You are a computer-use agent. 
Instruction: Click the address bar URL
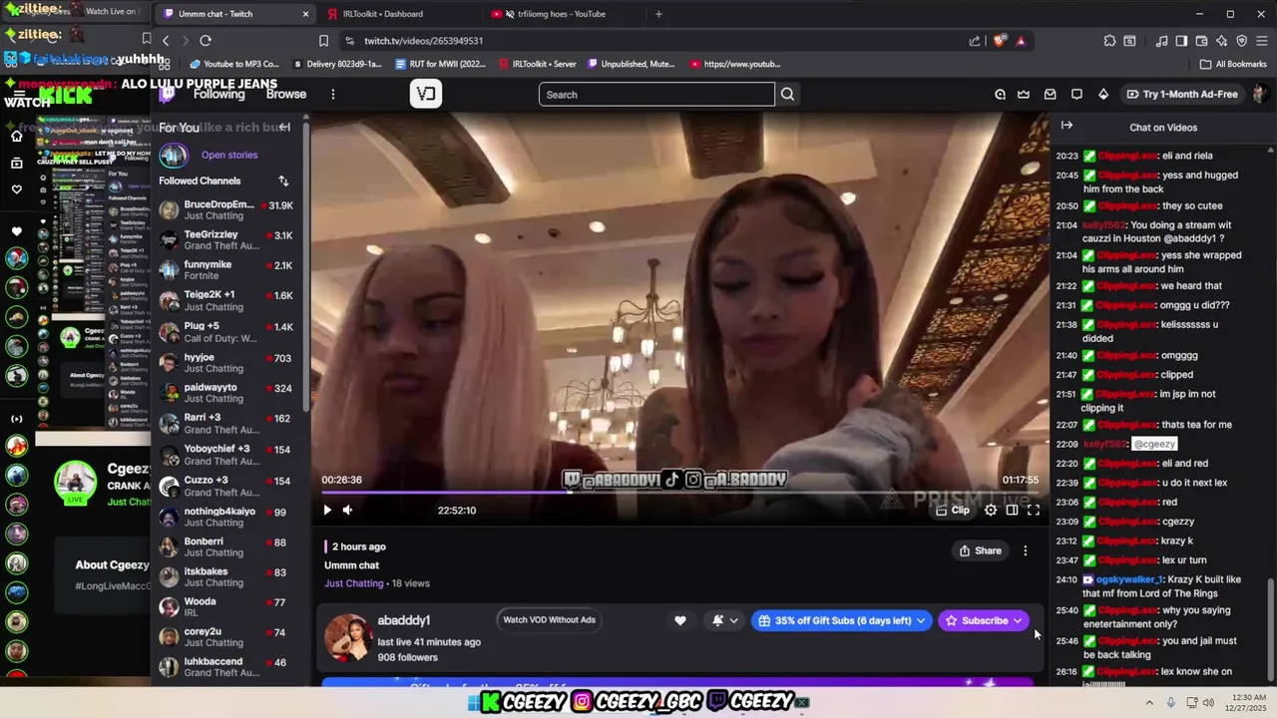point(423,41)
